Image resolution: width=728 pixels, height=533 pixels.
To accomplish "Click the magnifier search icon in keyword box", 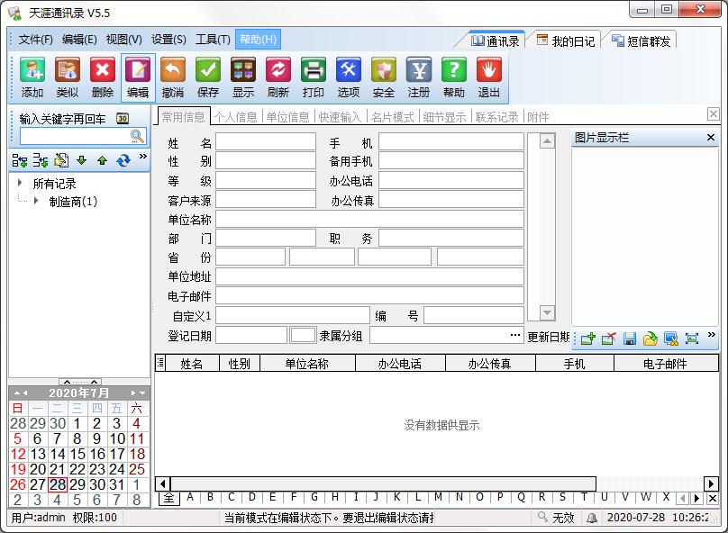I will [x=137, y=136].
